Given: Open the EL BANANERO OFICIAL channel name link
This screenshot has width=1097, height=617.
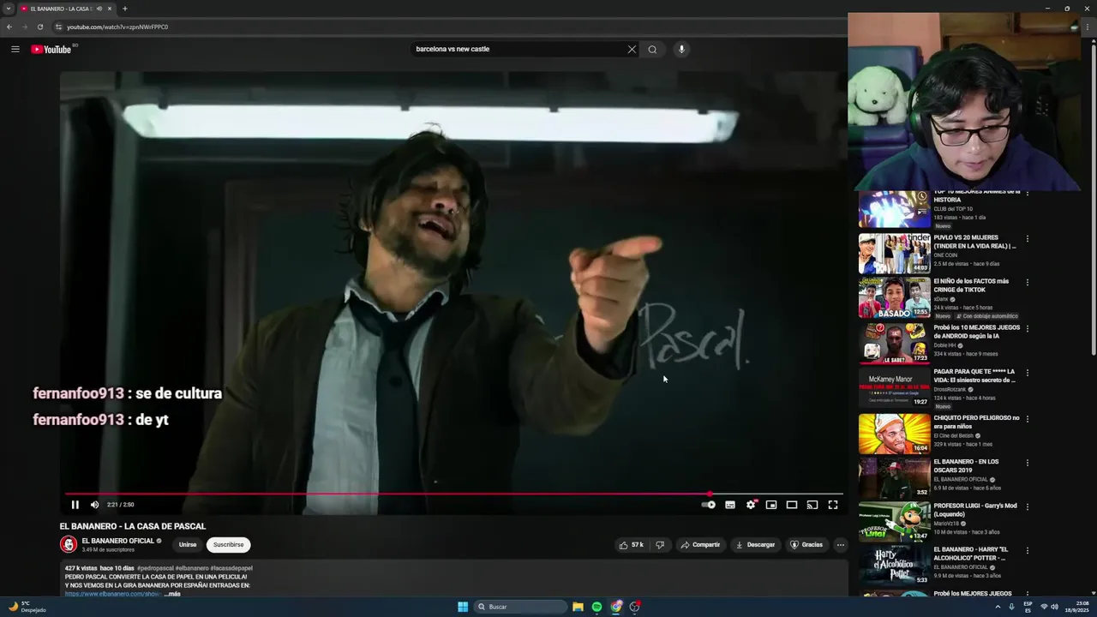Looking at the screenshot, I should coord(117,541).
